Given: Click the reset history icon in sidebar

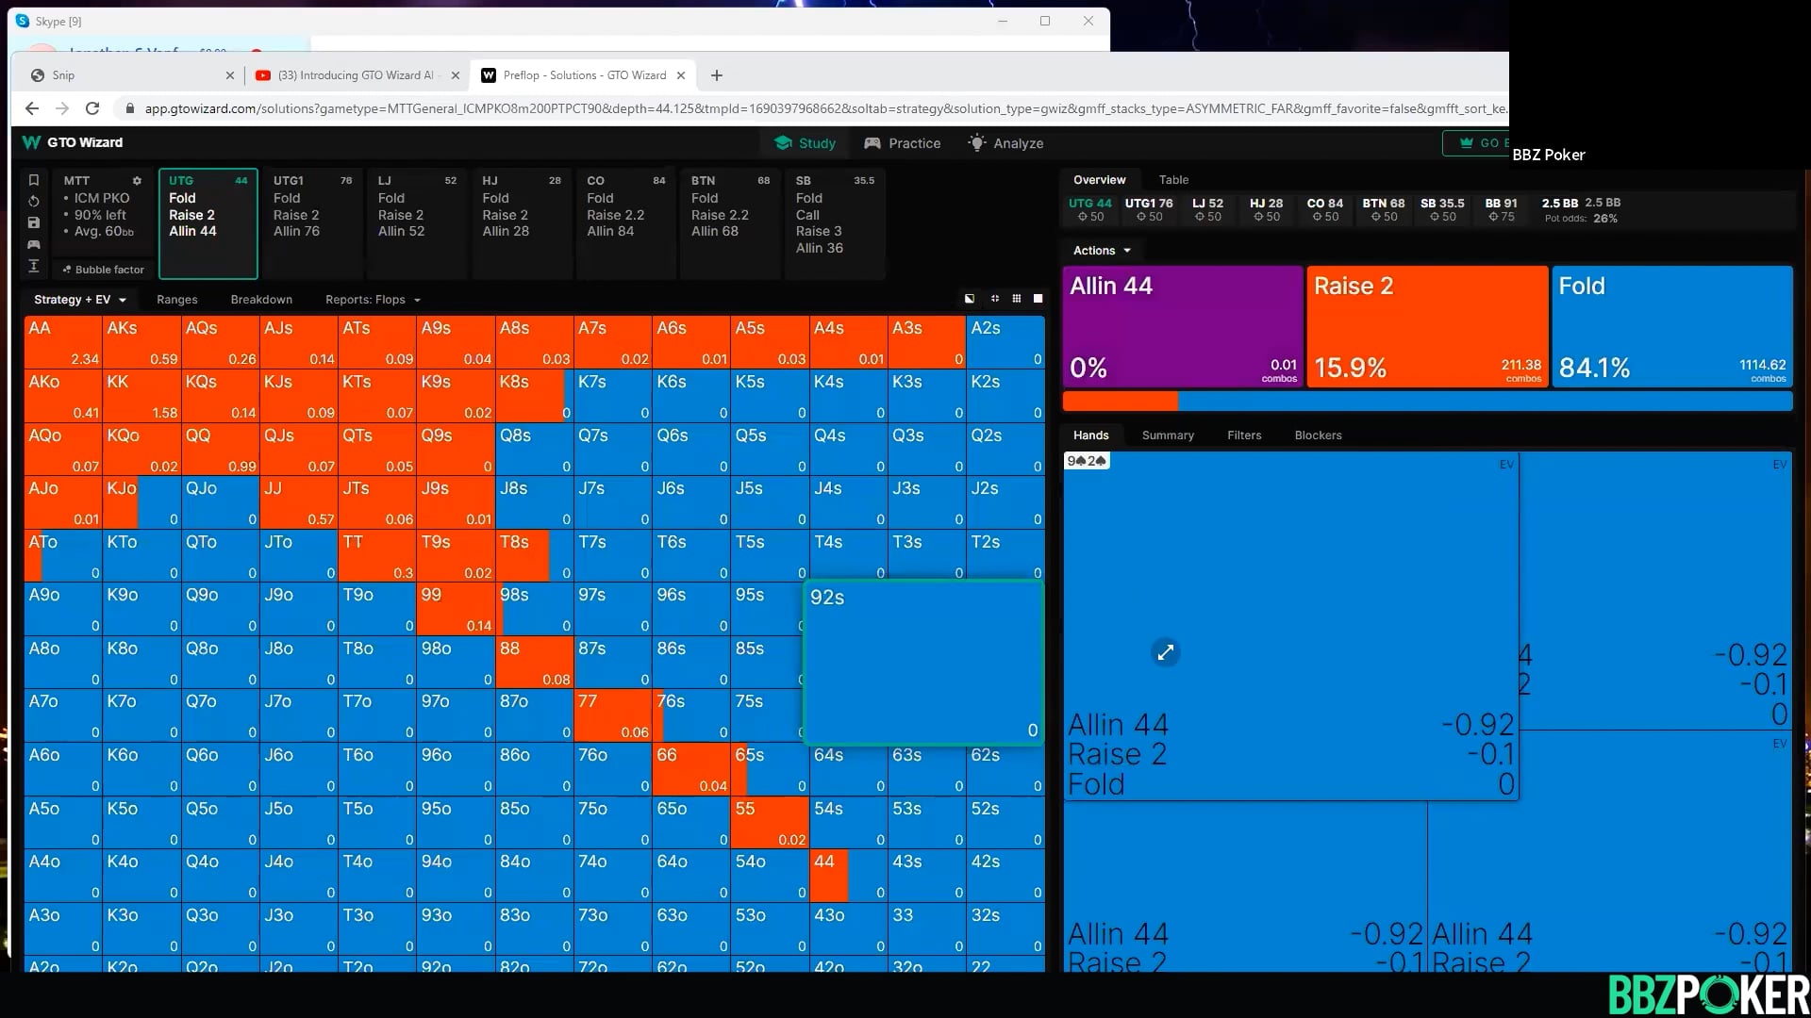Looking at the screenshot, I should pyautogui.click(x=34, y=201).
